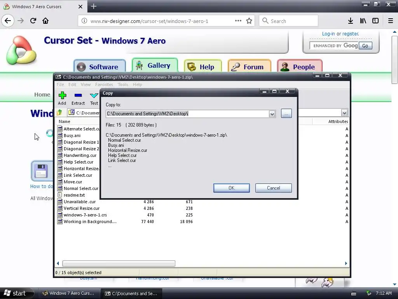
Task: Select Help Select.cur in 7-Zip list
Action: pyautogui.click(x=79, y=162)
